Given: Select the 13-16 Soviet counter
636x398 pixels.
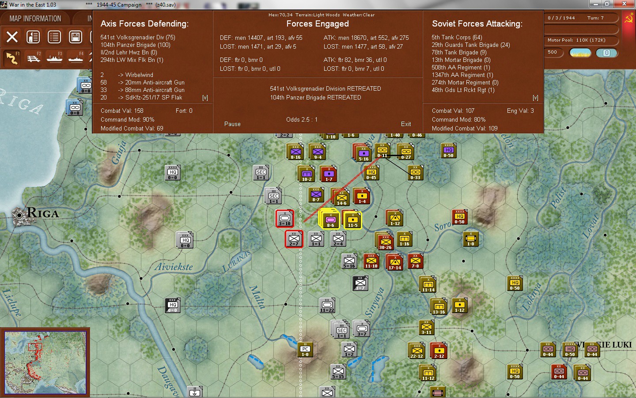Looking at the screenshot, I should pos(439,306).
